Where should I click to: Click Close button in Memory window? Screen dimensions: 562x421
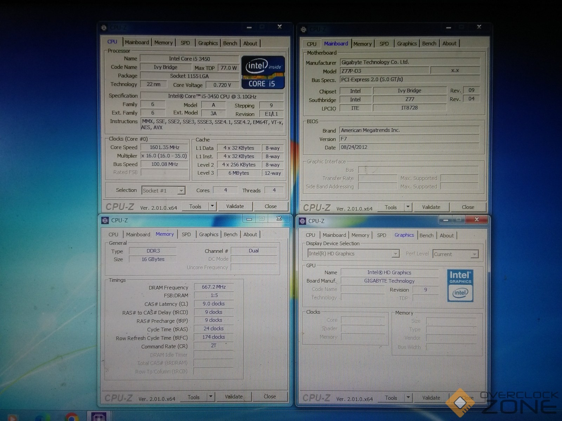pos(270,396)
